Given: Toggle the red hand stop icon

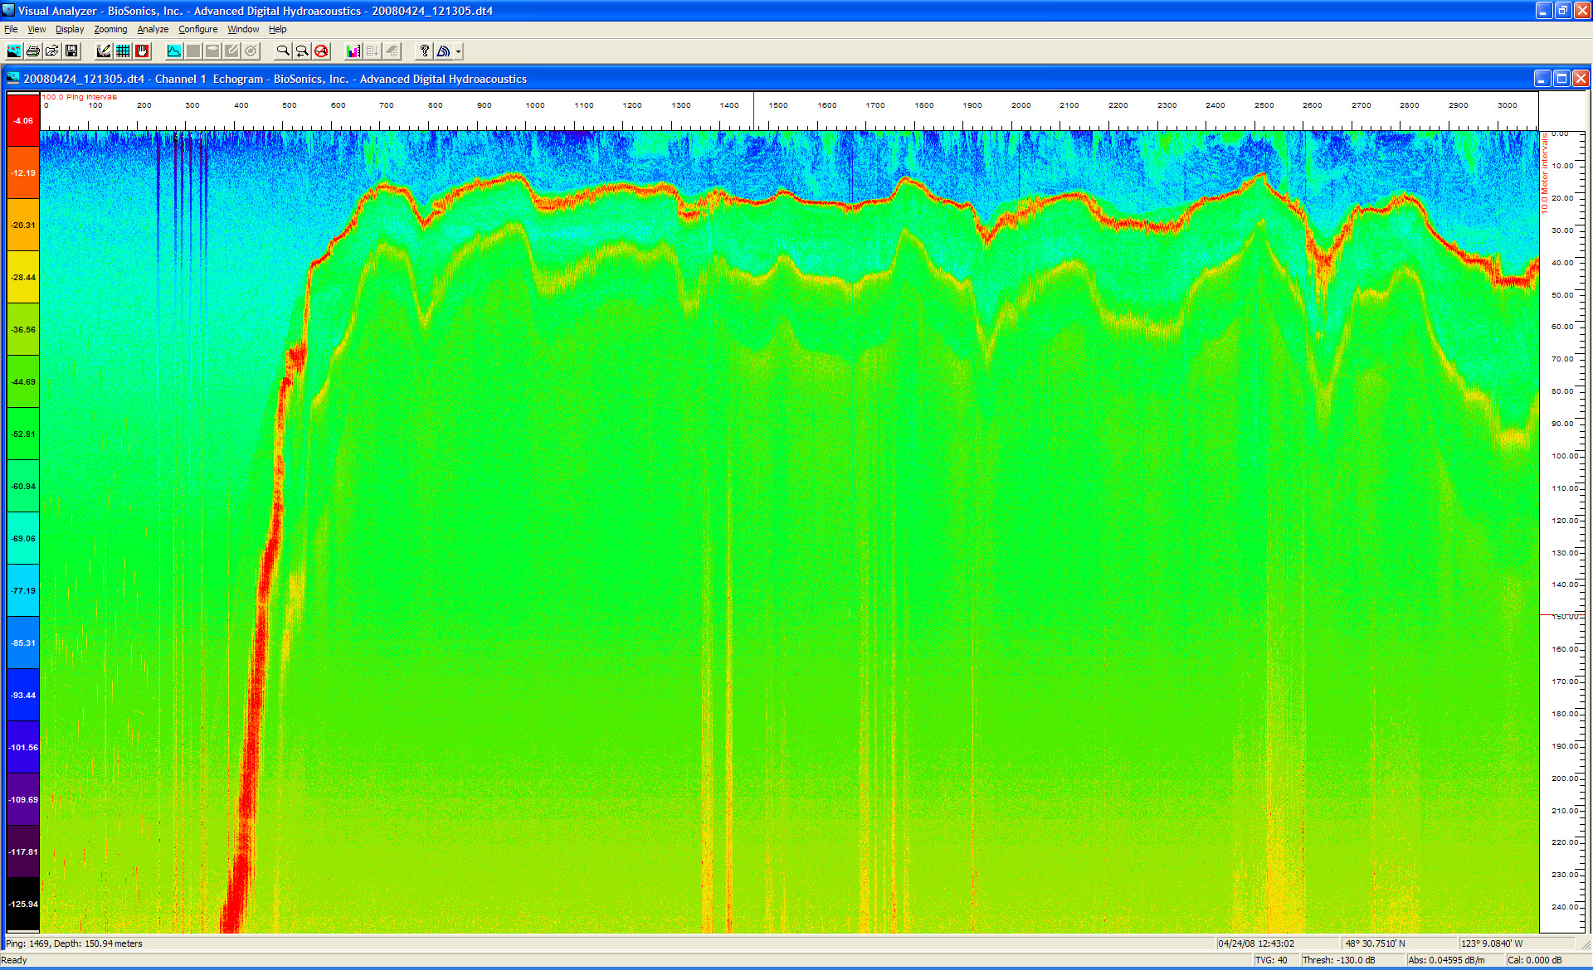Looking at the screenshot, I should (x=142, y=51).
